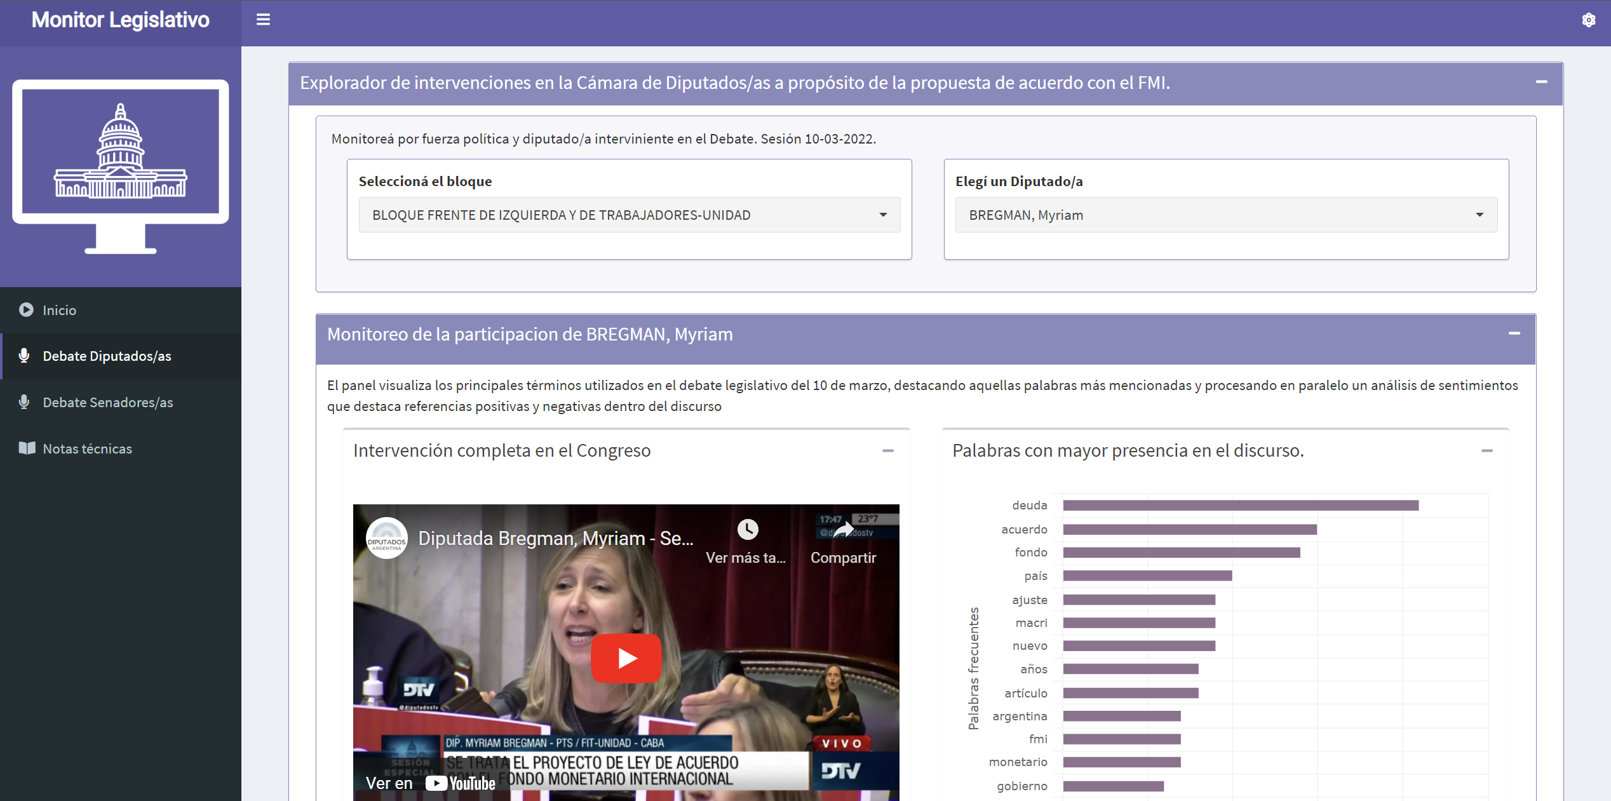Click the microphone icon next to Debate Diputados/as
The image size is (1611, 801).
(x=24, y=356)
